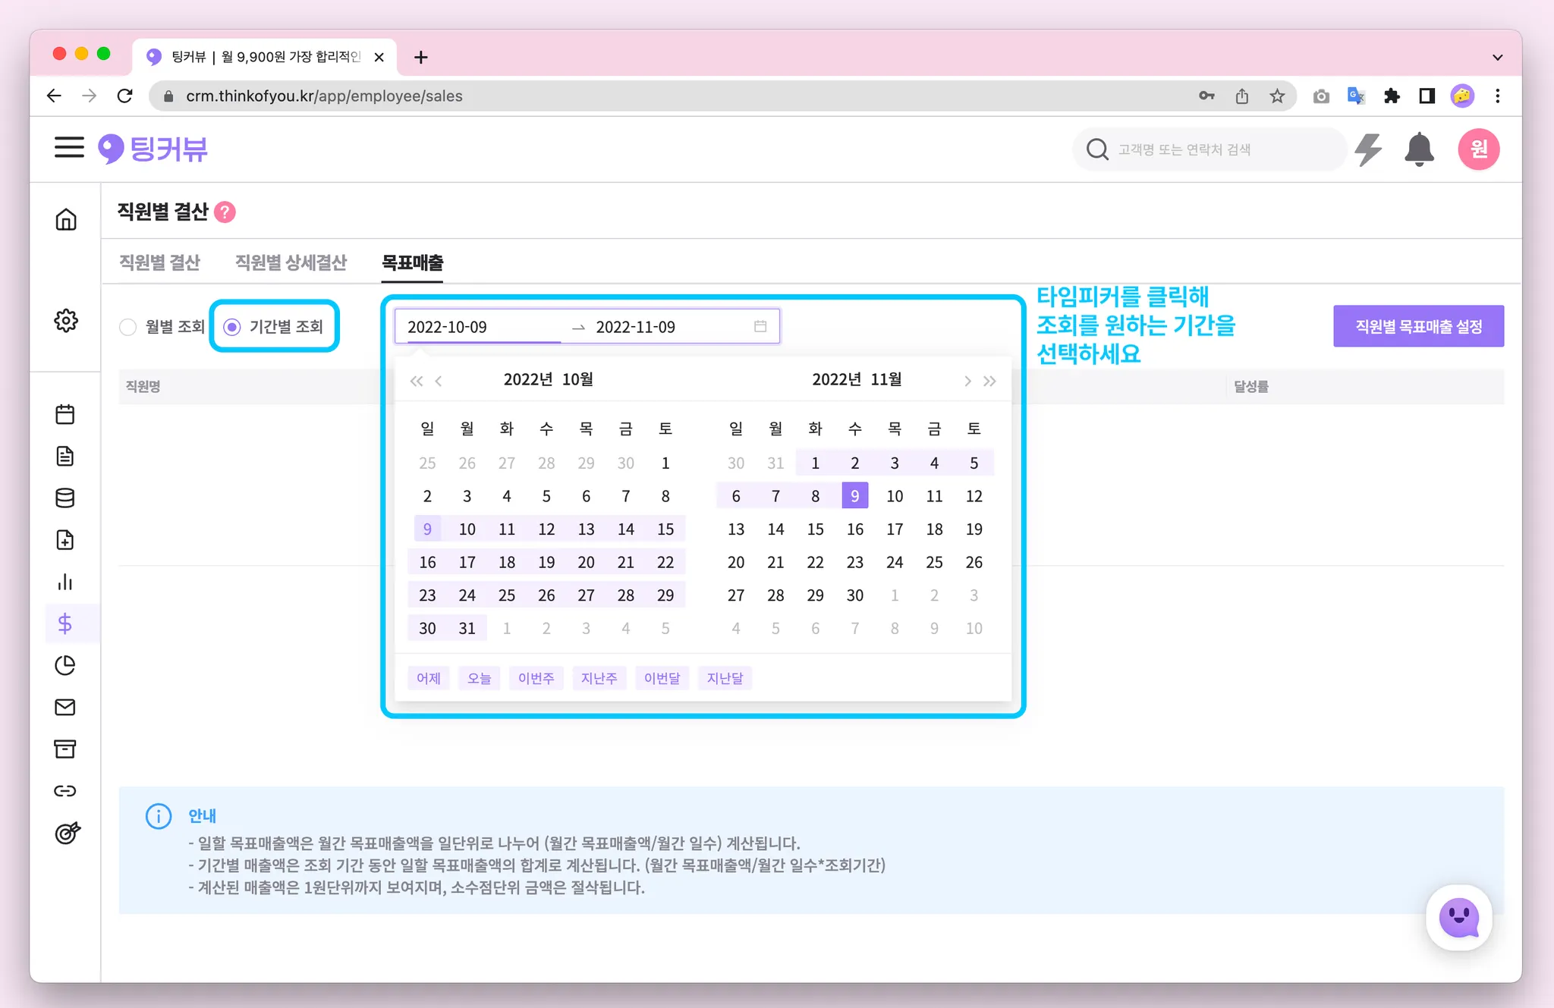Choose the 지난달 preset range
The image size is (1554, 1008).
725,678
